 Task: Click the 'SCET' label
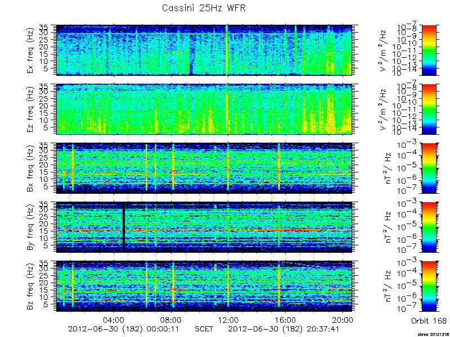[x=204, y=329]
